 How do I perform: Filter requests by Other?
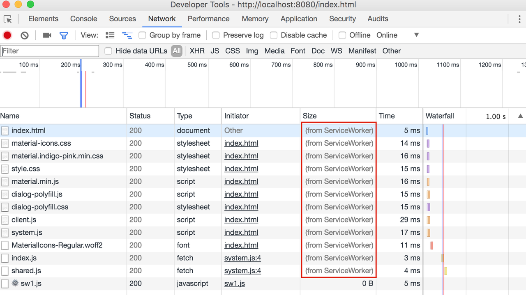tap(392, 51)
